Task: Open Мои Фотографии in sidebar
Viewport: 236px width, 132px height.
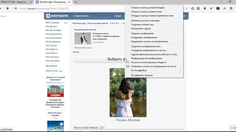Action: (x=53, y=30)
